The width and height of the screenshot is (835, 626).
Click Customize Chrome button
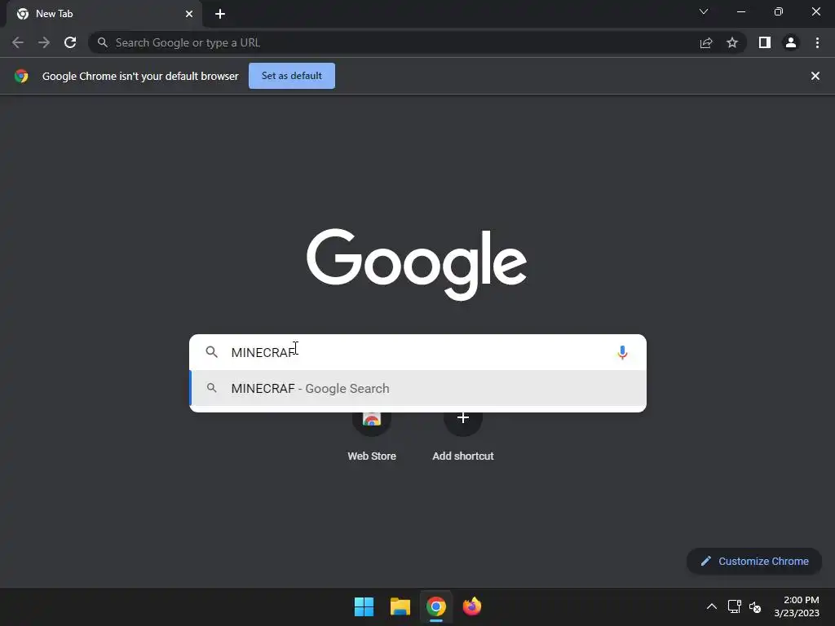pyautogui.click(x=754, y=561)
